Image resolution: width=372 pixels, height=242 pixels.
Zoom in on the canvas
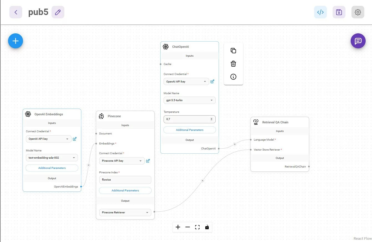178,227
